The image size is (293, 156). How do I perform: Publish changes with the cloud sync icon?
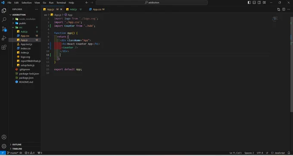[x=21, y=153]
